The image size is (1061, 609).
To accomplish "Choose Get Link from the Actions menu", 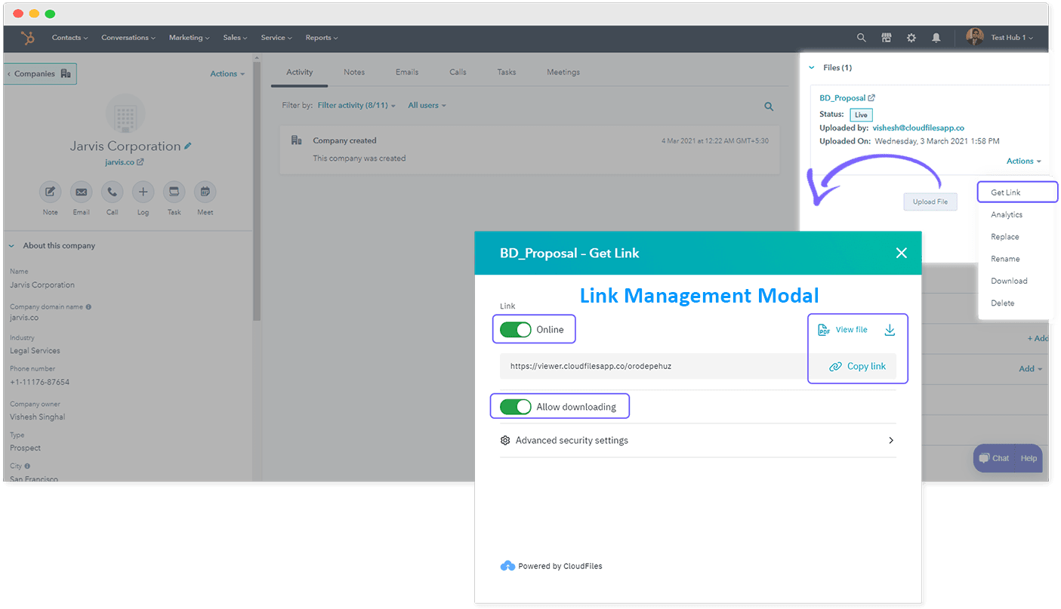I will [x=1016, y=192].
